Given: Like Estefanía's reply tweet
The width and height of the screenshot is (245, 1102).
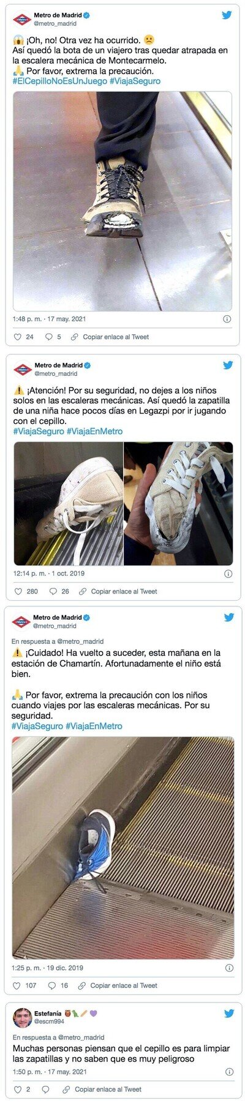Looking at the screenshot, I should [17, 1089].
